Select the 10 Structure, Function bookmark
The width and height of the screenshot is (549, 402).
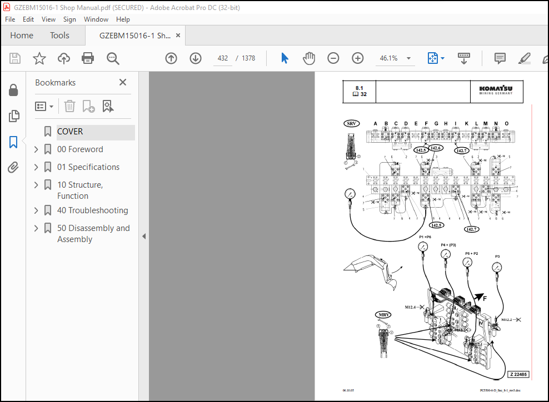click(x=80, y=190)
